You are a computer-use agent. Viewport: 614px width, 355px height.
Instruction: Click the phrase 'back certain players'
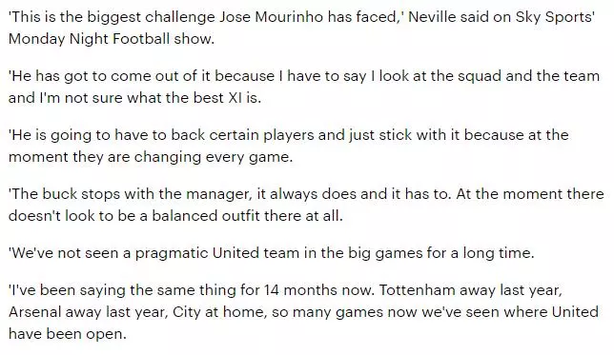point(243,135)
